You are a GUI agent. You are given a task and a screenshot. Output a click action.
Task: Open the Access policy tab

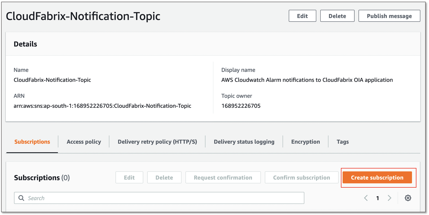(84, 142)
